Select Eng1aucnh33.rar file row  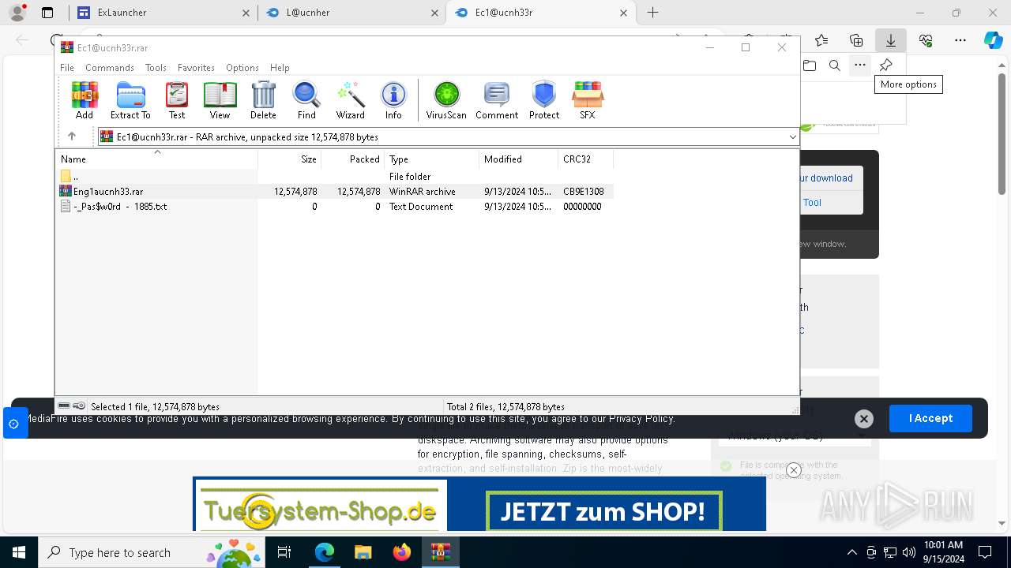pos(336,191)
